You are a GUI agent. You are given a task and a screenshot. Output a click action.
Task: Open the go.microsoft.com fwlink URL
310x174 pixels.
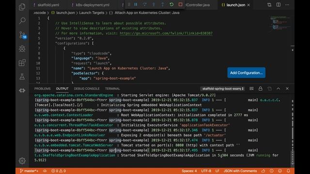(x=166, y=33)
